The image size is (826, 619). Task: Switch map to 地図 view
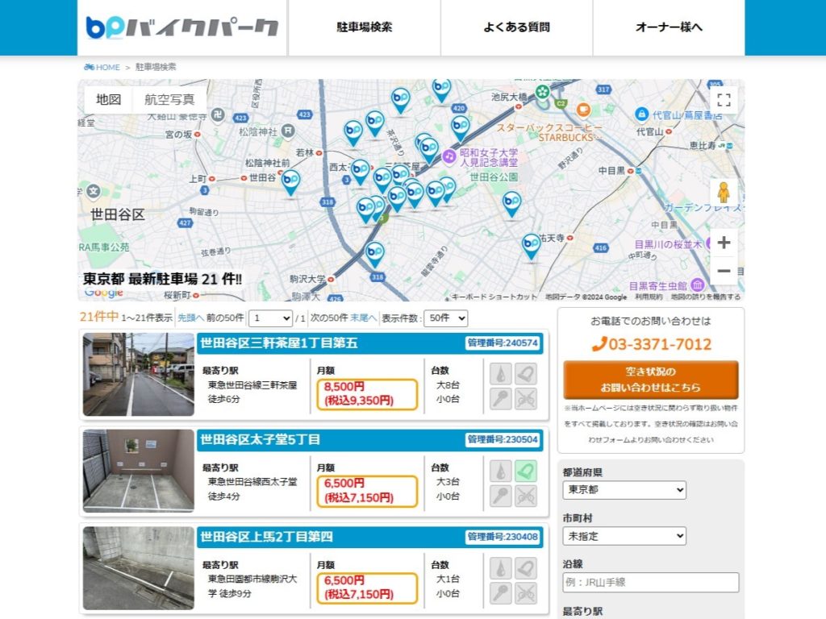tap(108, 100)
